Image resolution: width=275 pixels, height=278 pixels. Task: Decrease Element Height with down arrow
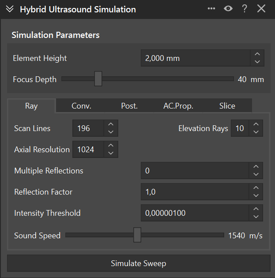click(257, 62)
